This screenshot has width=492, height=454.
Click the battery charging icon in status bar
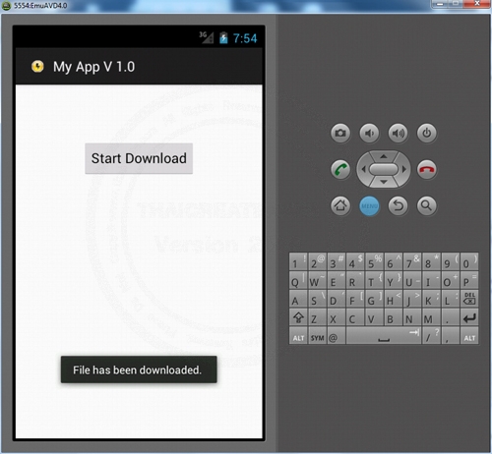(x=223, y=37)
